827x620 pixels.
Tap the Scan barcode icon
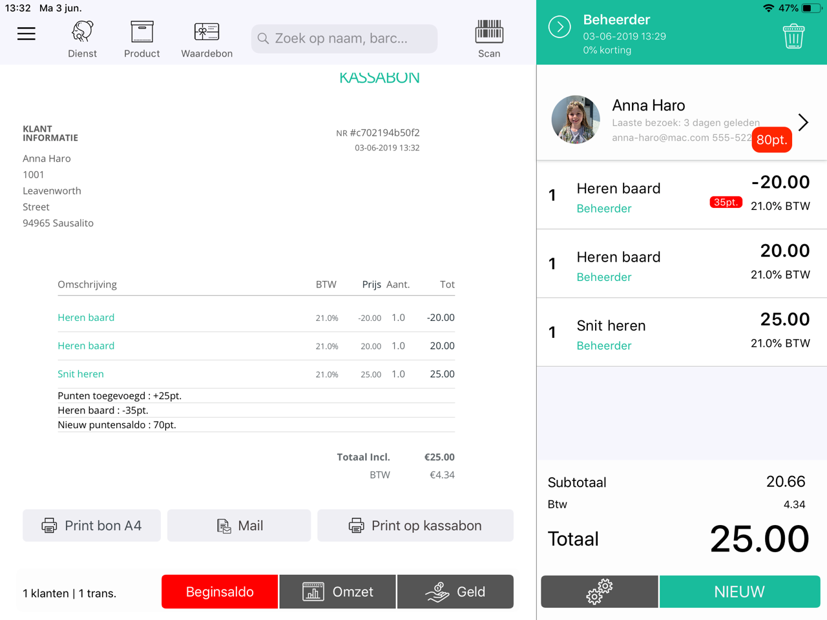click(489, 39)
